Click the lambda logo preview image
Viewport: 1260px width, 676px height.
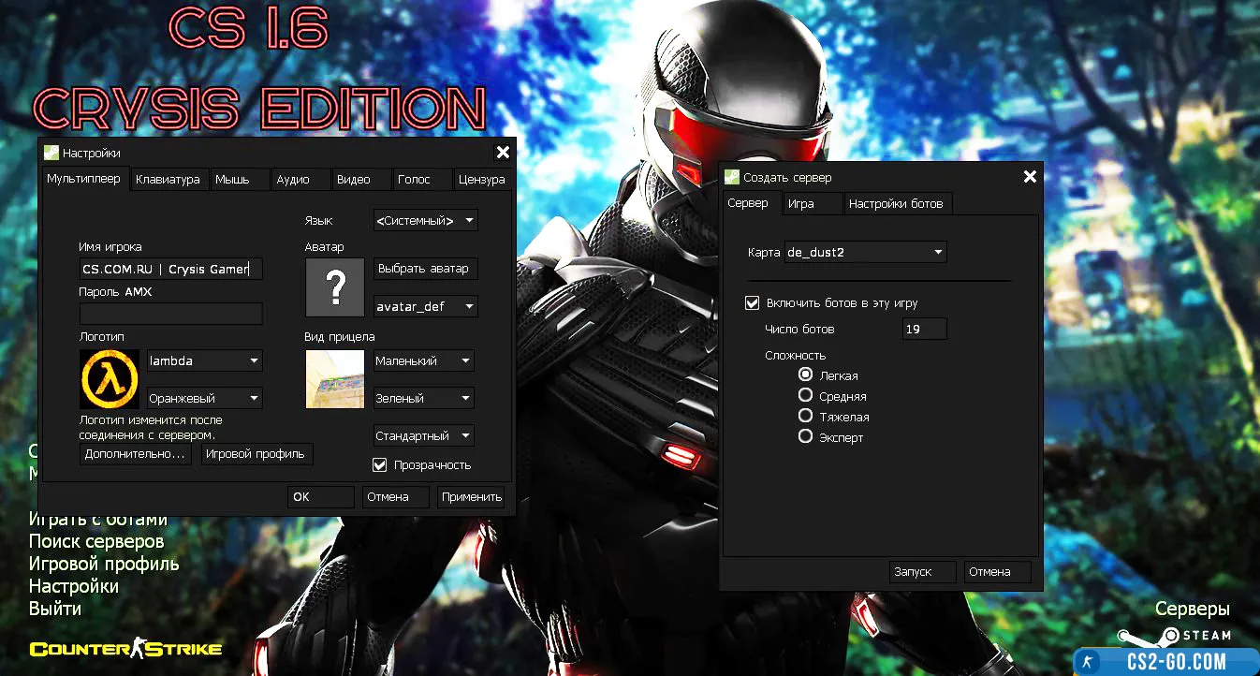(x=110, y=379)
